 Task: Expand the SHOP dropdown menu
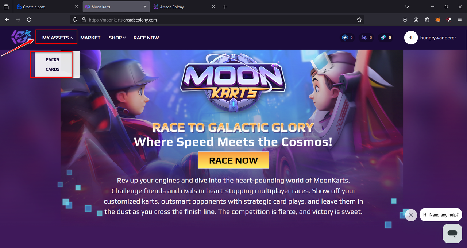click(x=117, y=38)
